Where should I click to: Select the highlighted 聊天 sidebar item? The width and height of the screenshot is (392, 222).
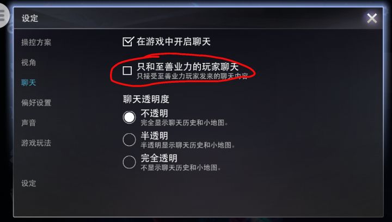pos(28,83)
